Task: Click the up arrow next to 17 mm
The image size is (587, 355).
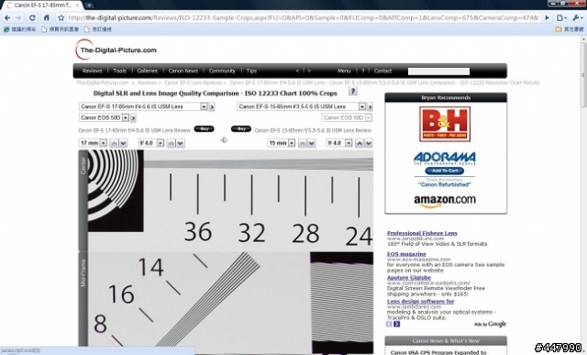Action: [x=114, y=143]
